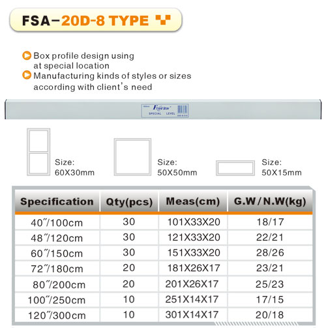Click the barcode on the level label
Viewport: 326px width, 328px height.
[x=183, y=109]
